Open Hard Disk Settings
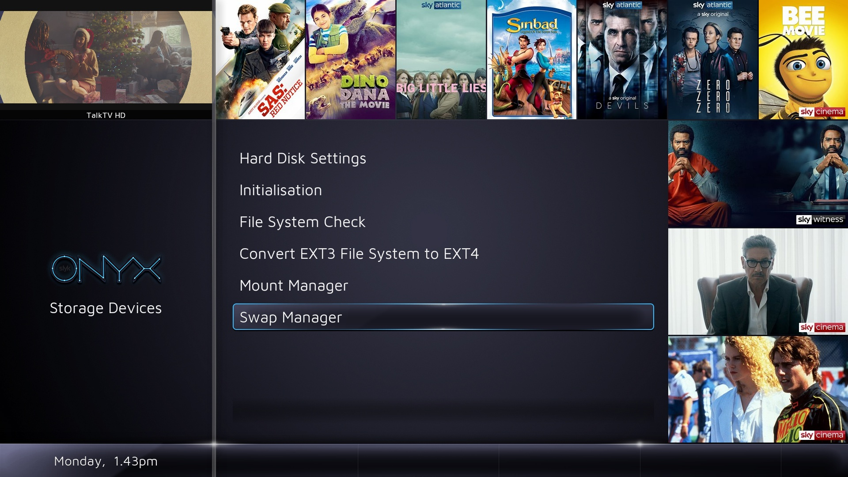Screen dimensions: 848x477 [443, 158]
